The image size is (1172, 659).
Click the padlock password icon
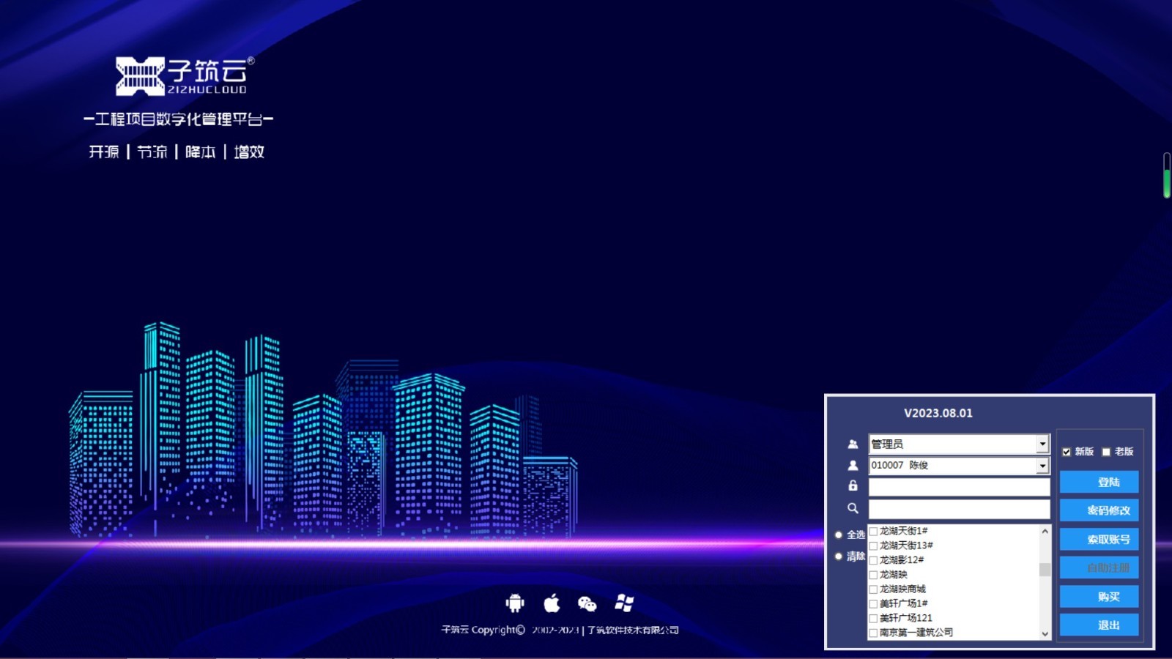click(x=853, y=485)
